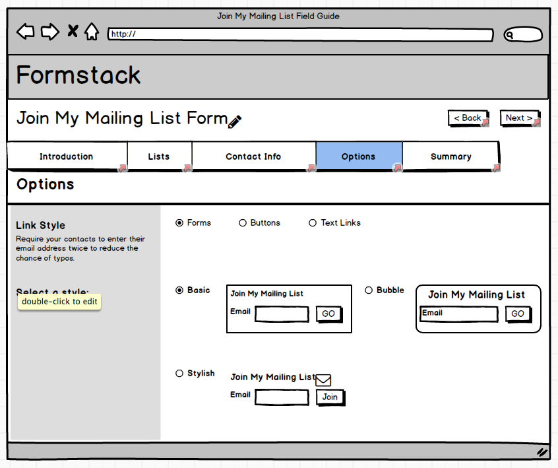Viewport: 558px width, 468px height.
Task: Switch to the Contact Info tab
Action: [x=254, y=156]
